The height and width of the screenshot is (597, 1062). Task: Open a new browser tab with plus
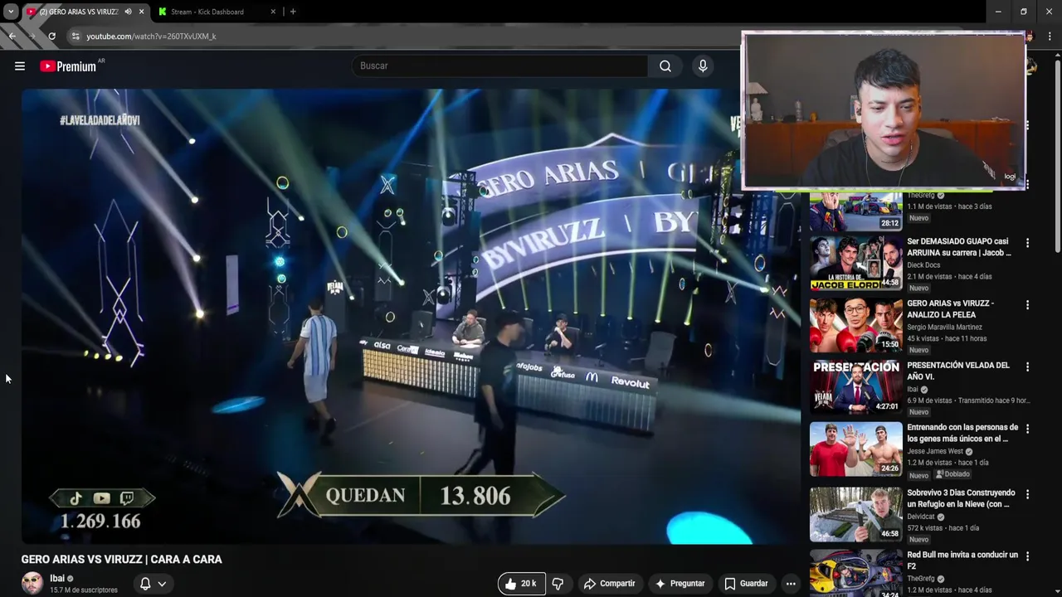coord(293,12)
